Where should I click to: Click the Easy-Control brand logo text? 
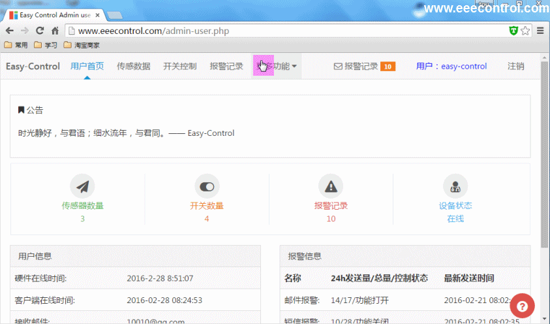33,67
